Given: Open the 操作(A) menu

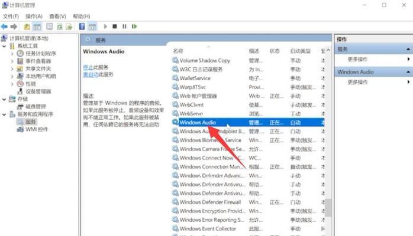Looking at the screenshot, I should click(34, 17).
